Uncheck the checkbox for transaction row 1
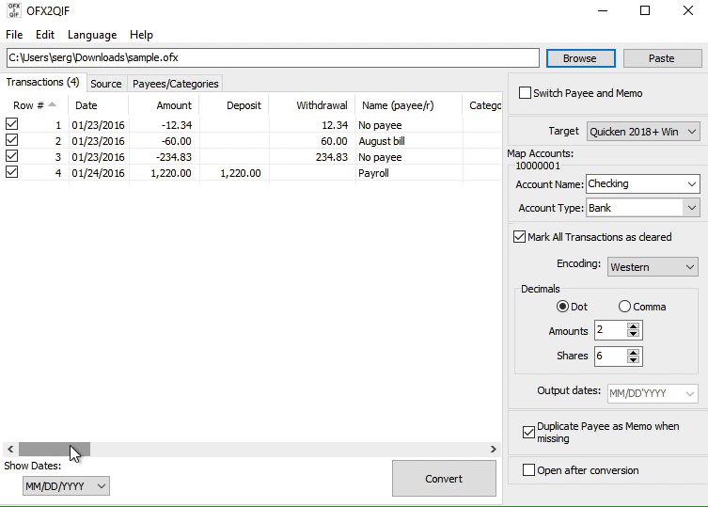This screenshot has height=507, width=708. coord(11,124)
